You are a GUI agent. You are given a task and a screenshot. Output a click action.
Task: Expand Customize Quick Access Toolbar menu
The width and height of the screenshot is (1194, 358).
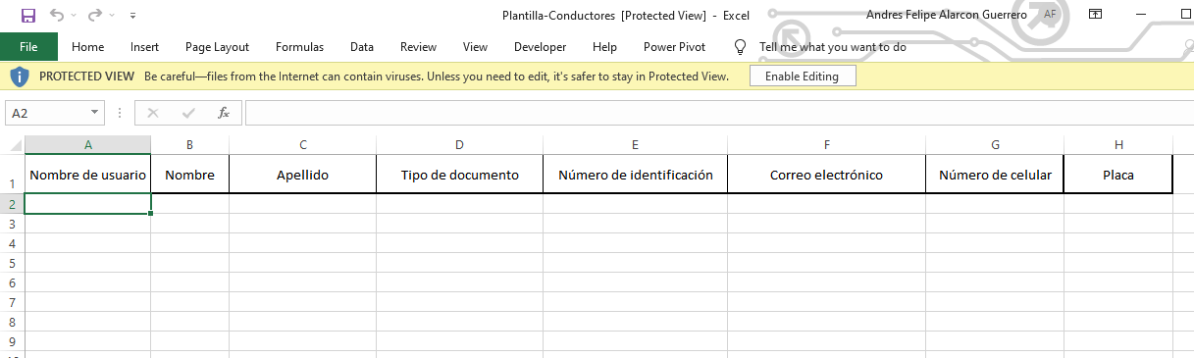(133, 16)
